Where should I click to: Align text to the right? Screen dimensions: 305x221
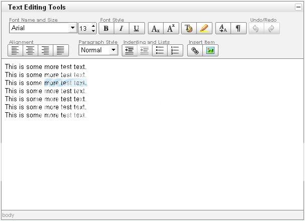pos(45,50)
